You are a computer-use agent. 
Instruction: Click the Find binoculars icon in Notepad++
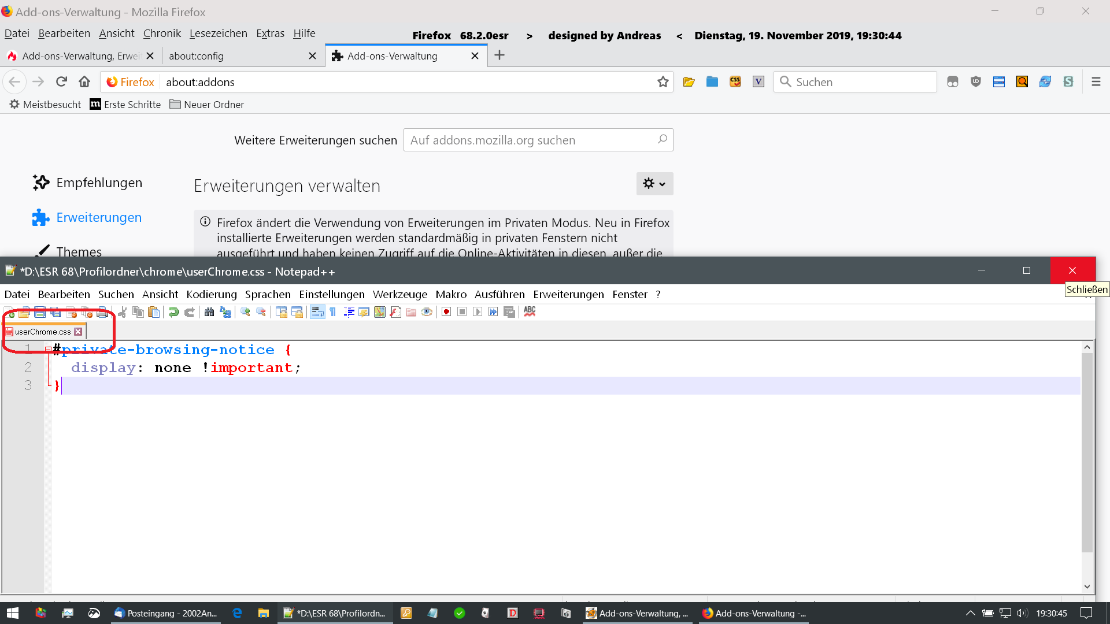coord(209,312)
